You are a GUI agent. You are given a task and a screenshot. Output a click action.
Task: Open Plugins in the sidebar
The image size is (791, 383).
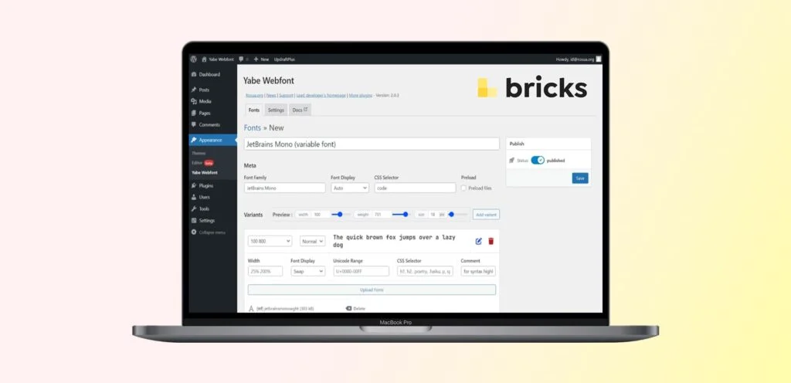213,185
